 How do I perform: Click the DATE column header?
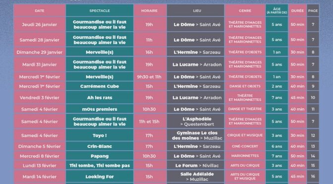(x=40, y=10)
